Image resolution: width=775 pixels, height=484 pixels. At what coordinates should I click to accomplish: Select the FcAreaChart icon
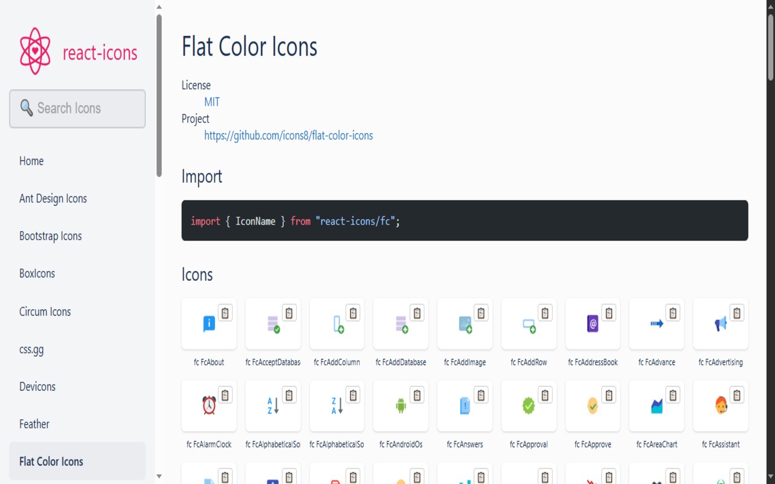coord(656,405)
